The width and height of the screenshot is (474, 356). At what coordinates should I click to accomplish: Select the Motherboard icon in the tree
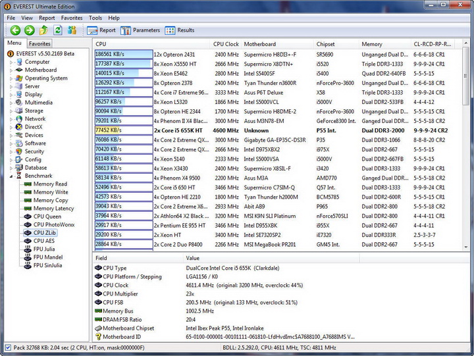[19, 70]
